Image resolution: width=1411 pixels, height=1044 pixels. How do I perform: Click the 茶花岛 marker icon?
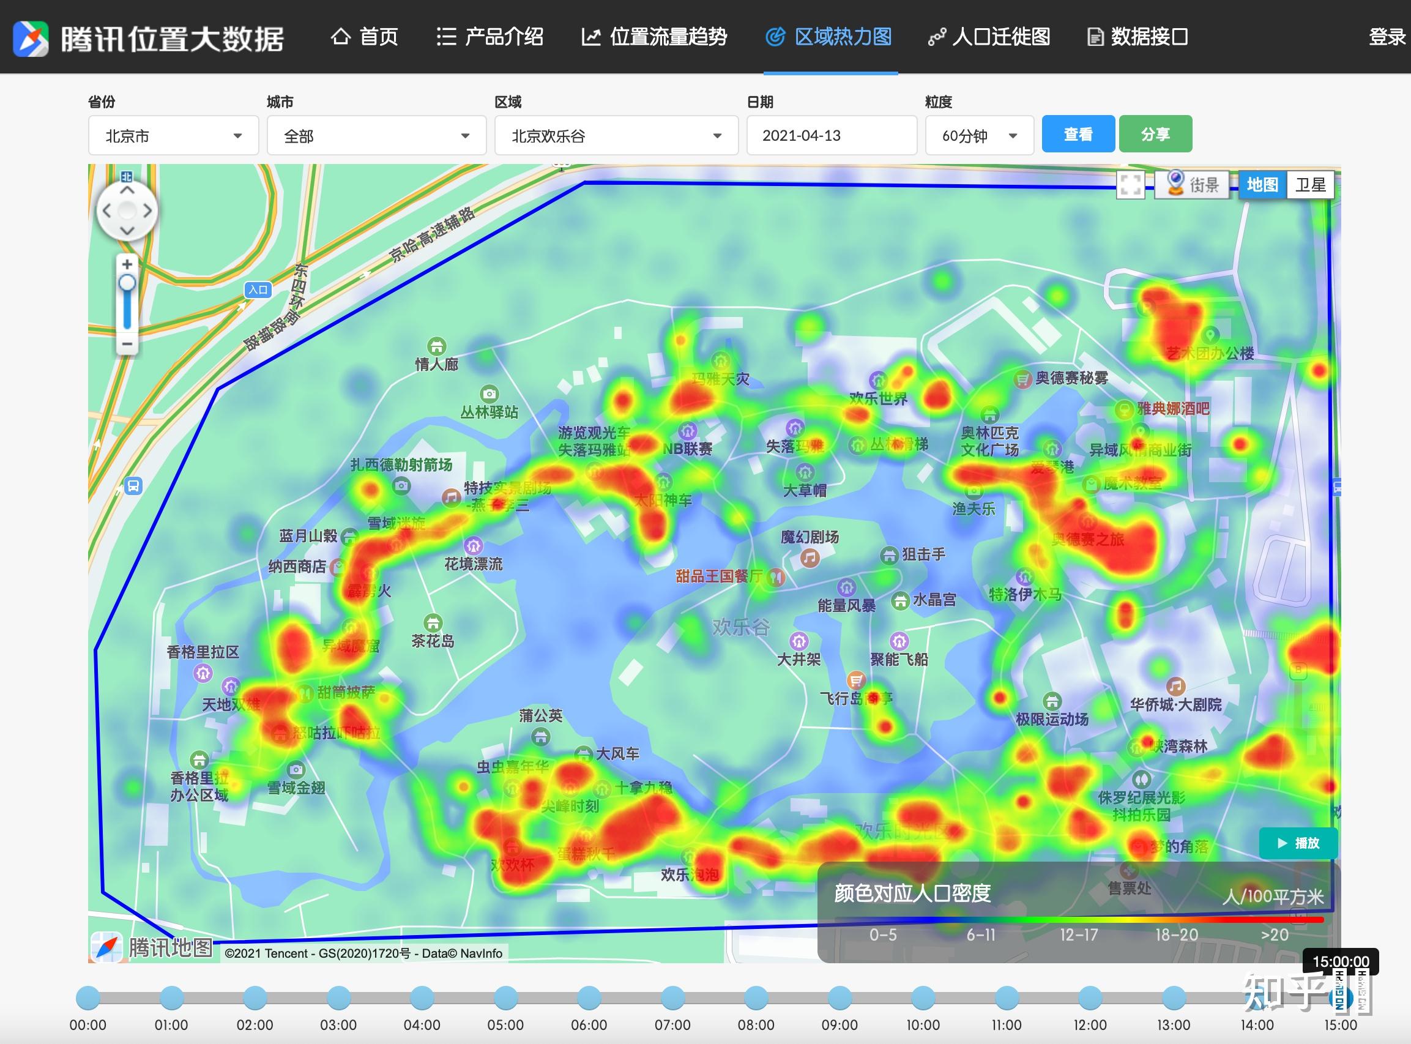[433, 622]
